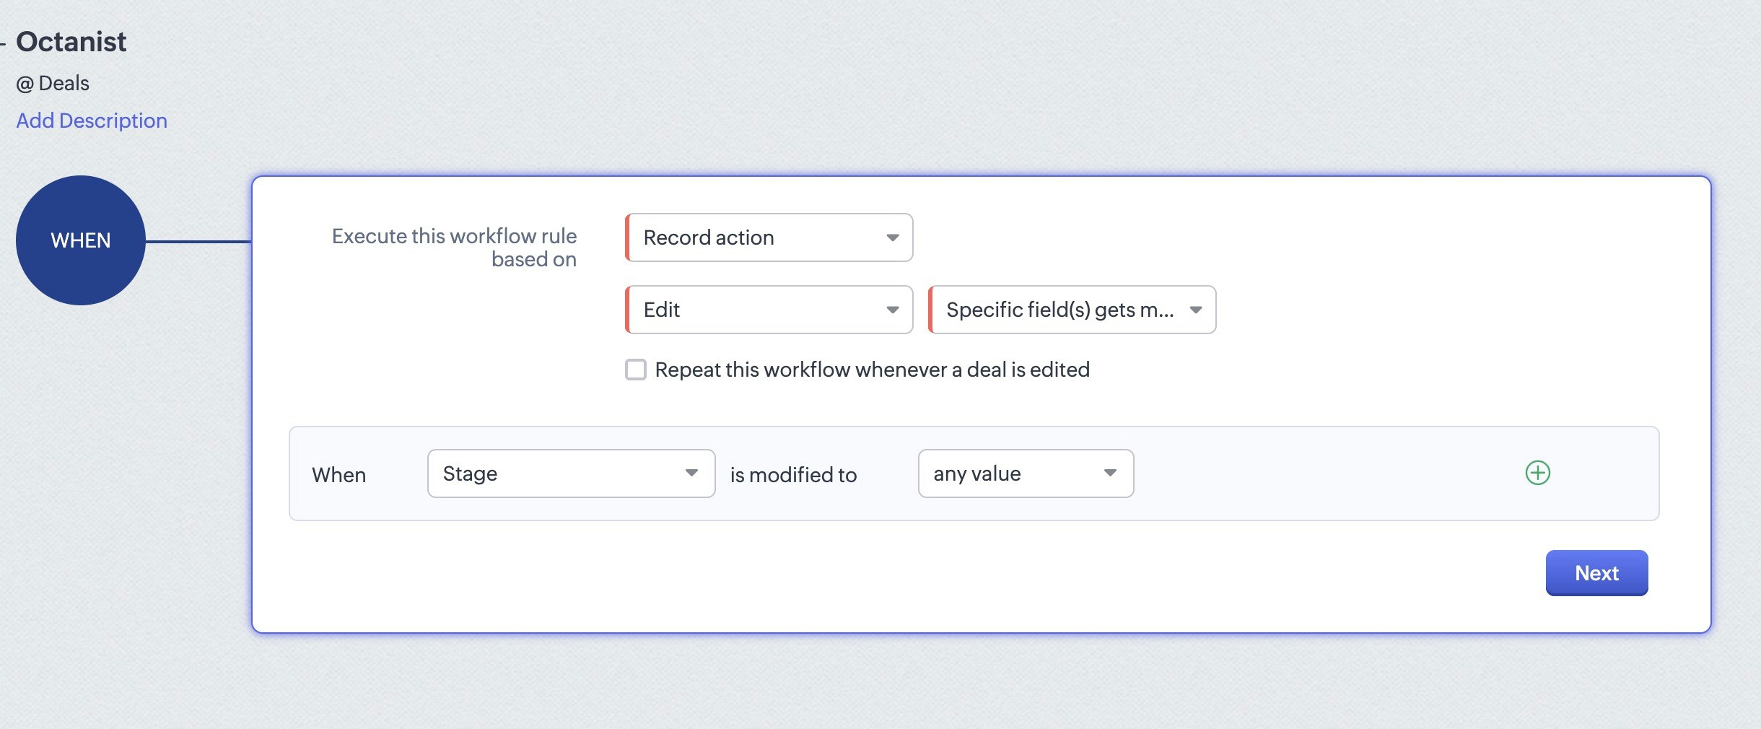Click the "@ Deals" module label
This screenshot has width=1761, height=729.
(53, 82)
